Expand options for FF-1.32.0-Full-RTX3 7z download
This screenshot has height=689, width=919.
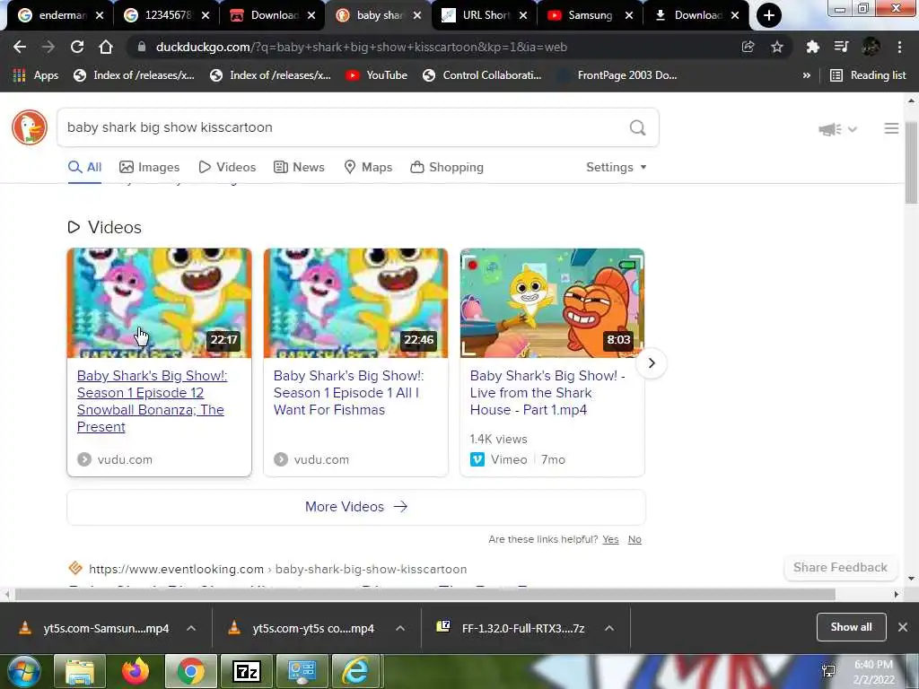[x=609, y=628]
